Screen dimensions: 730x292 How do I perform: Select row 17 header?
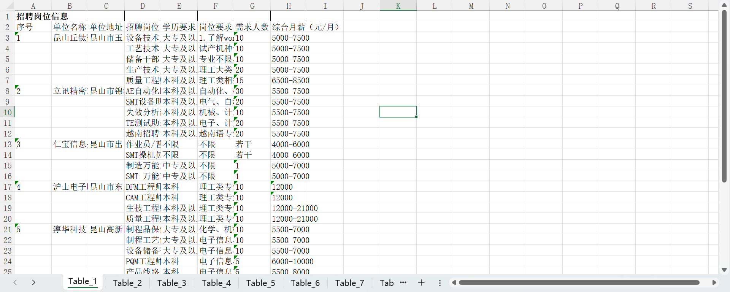pyautogui.click(x=7, y=187)
